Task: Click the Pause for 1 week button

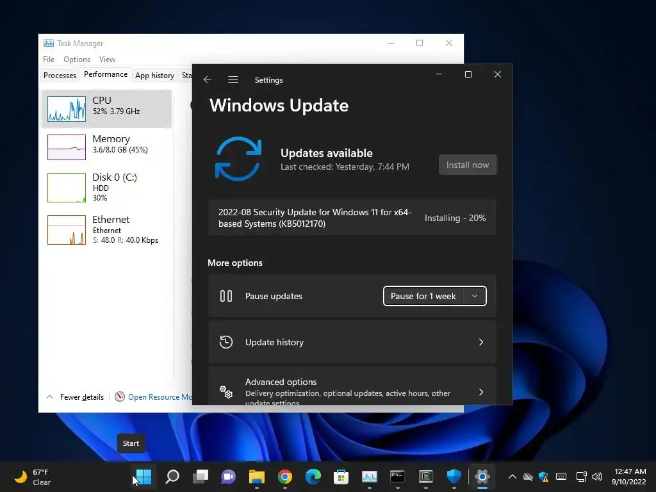Action: tap(423, 296)
